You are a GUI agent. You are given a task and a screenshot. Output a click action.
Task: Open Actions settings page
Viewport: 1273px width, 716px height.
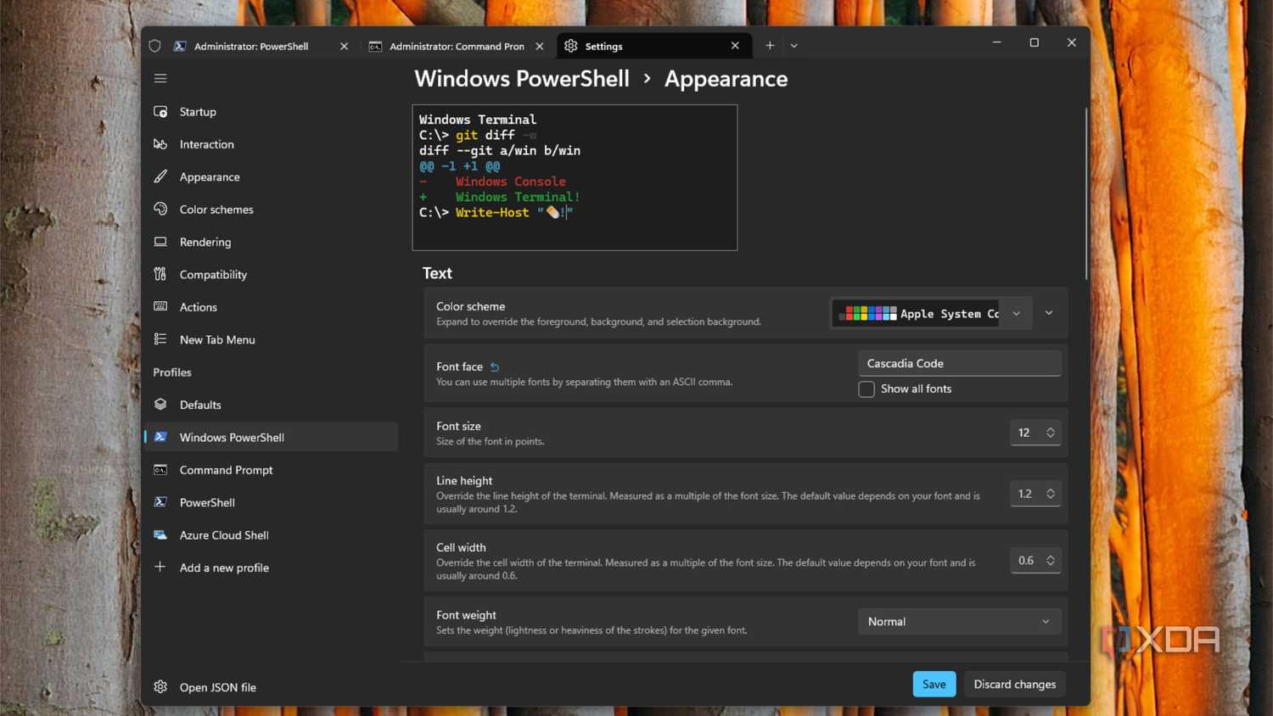tap(271, 307)
